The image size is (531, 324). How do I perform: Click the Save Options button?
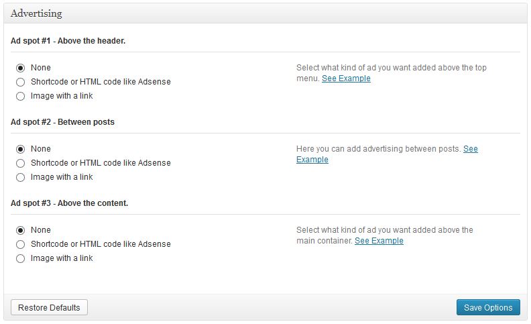[488, 307]
